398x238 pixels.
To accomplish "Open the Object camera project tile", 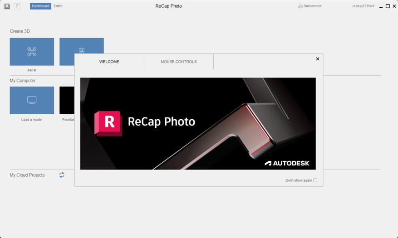I will 82,46.
